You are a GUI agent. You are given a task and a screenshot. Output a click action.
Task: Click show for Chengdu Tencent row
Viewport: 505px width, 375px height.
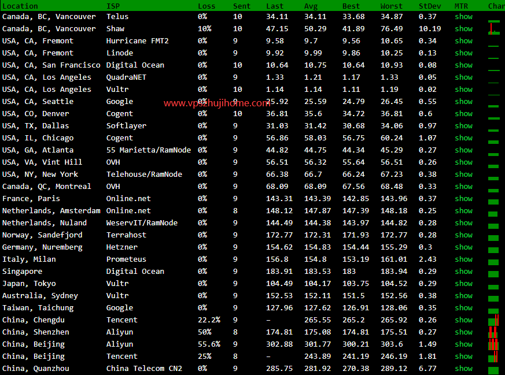[x=463, y=320]
